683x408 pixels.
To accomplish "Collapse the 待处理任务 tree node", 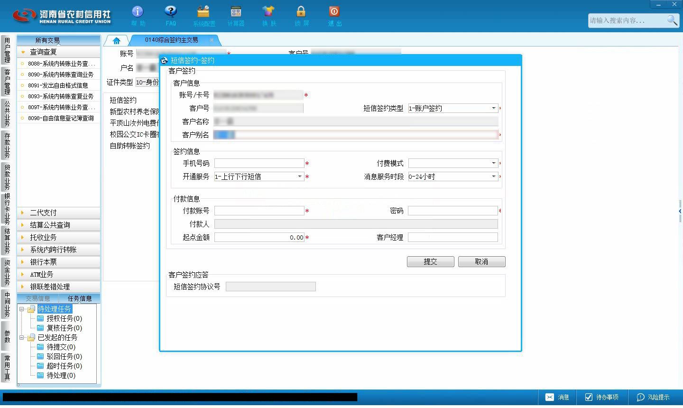I will (22, 309).
